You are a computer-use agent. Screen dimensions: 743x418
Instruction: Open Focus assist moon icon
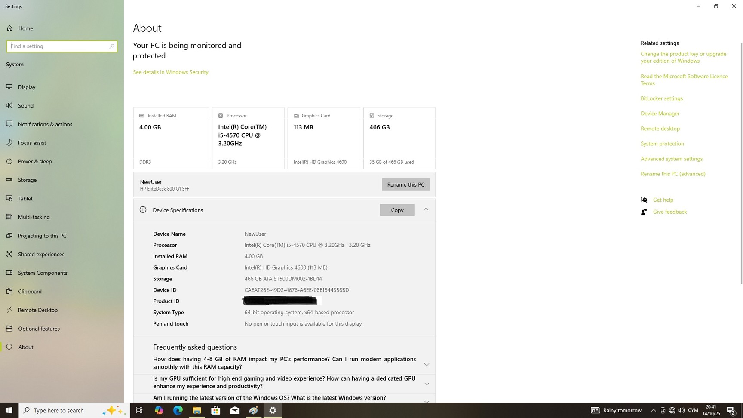click(x=9, y=143)
